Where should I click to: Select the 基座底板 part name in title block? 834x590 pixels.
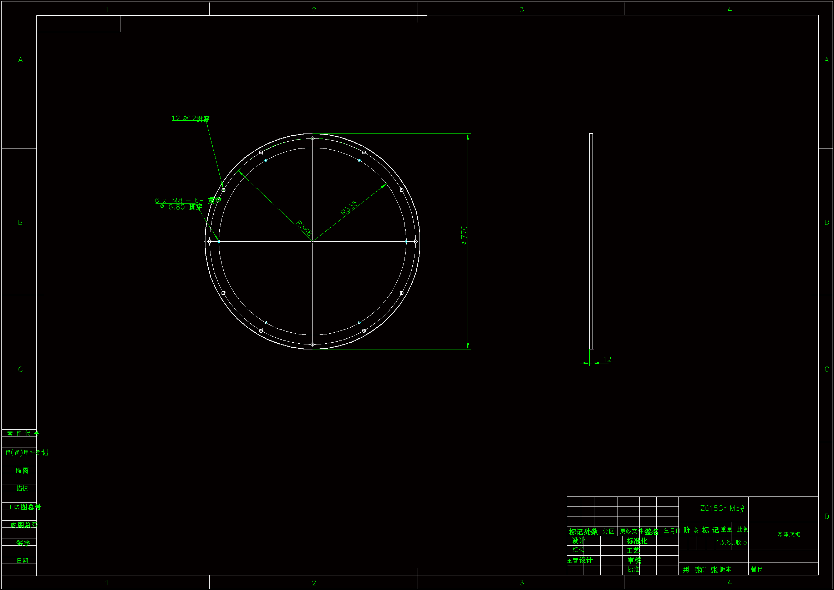click(789, 535)
